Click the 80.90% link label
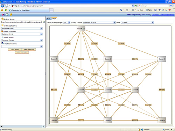This screenshot has height=131, width=175. pyautogui.click(x=135, y=120)
